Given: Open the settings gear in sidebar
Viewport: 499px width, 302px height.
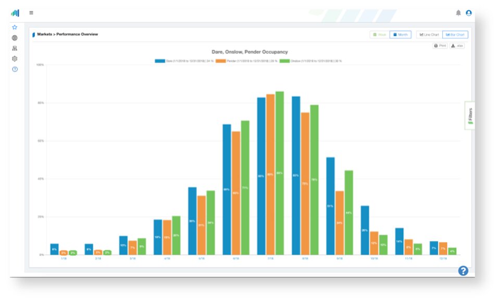Looking at the screenshot, I should click(15, 58).
